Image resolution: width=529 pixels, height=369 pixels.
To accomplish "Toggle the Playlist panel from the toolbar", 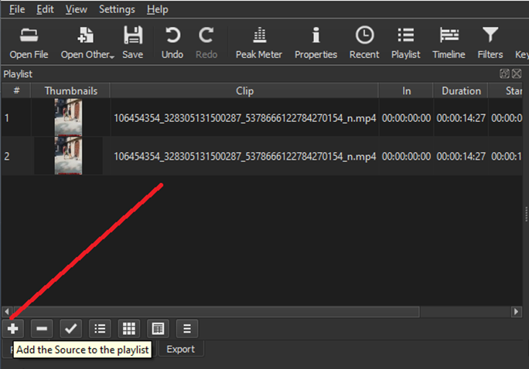I will (x=406, y=42).
